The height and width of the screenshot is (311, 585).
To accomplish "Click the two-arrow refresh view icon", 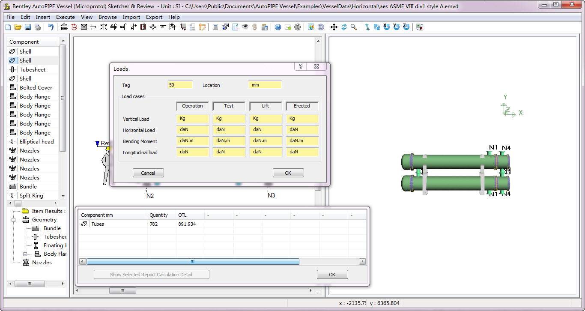I will click(x=344, y=27).
